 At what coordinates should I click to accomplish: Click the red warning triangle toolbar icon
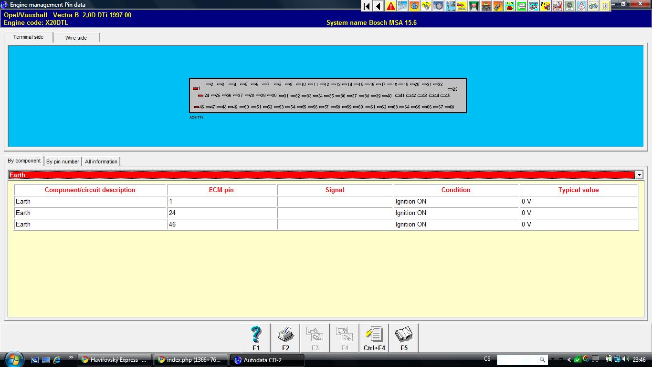click(x=390, y=6)
